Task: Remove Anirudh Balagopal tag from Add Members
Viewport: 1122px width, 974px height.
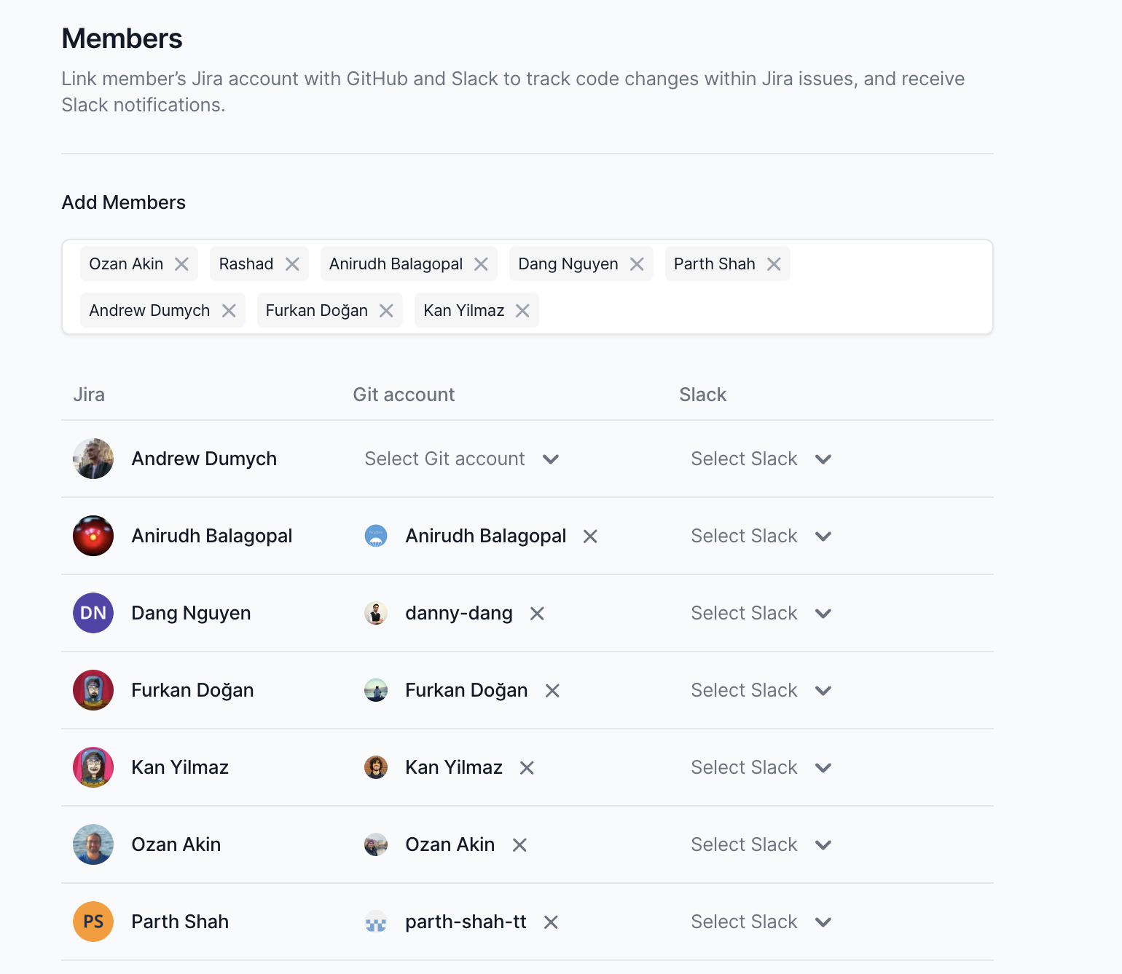Action: pos(481,264)
